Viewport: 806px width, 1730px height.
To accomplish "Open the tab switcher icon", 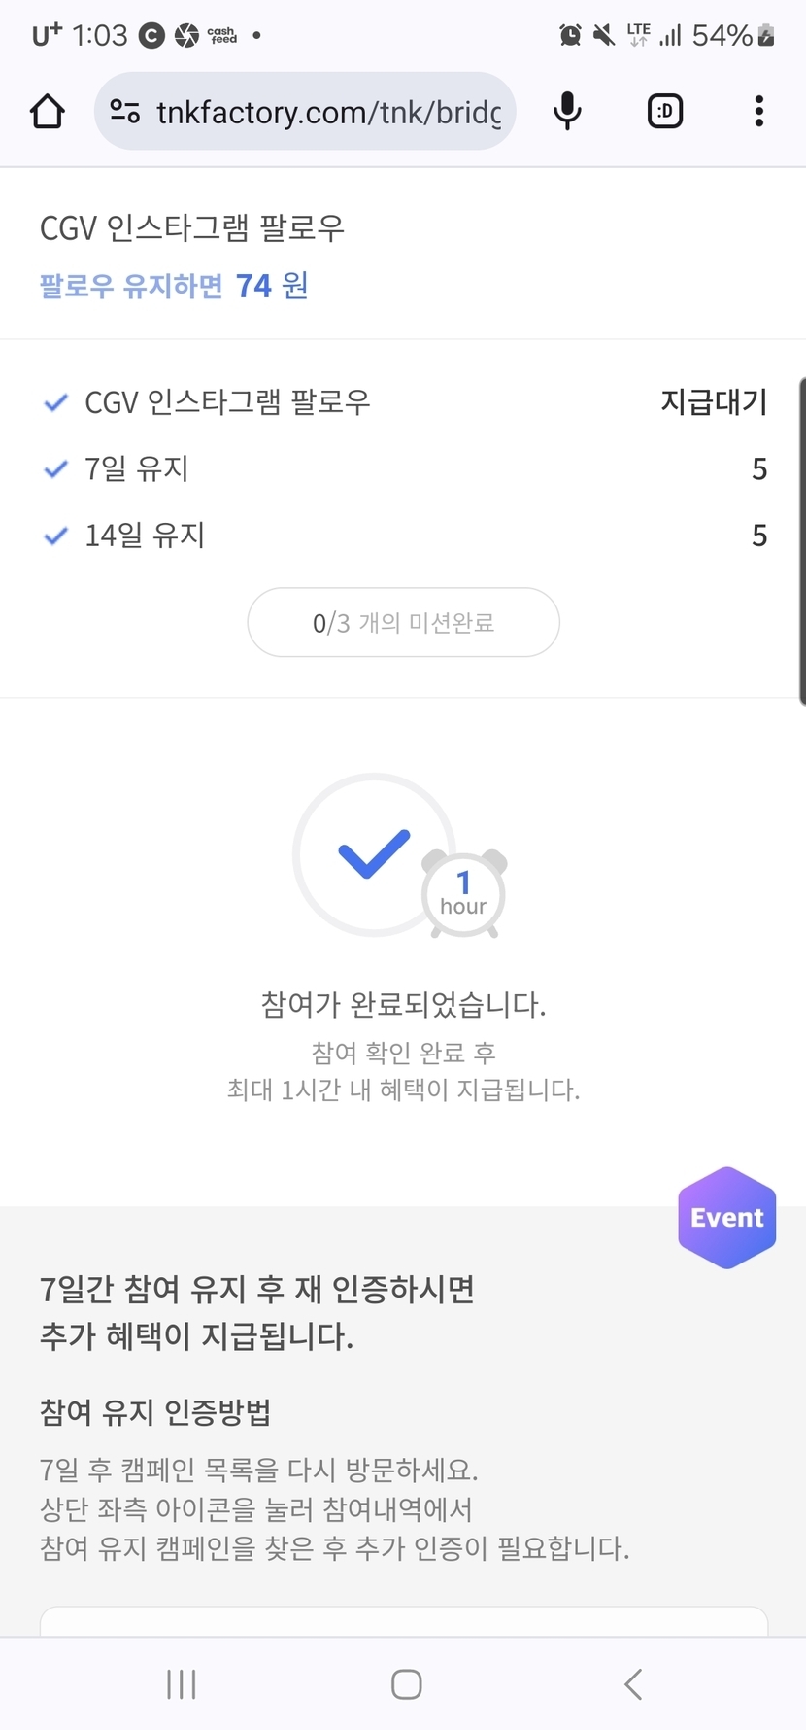I will (x=665, y=112).
